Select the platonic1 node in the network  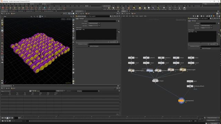point(161,58)
